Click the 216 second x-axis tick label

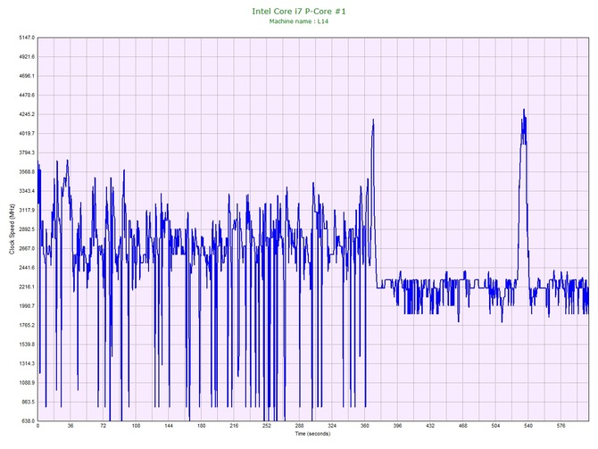point(234,426)
